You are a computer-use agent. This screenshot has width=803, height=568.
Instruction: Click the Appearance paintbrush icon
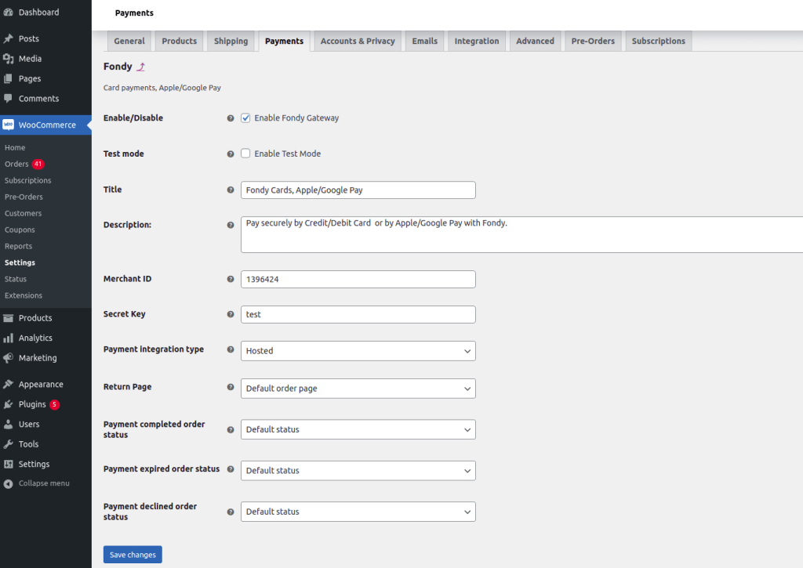click(8, 385)
